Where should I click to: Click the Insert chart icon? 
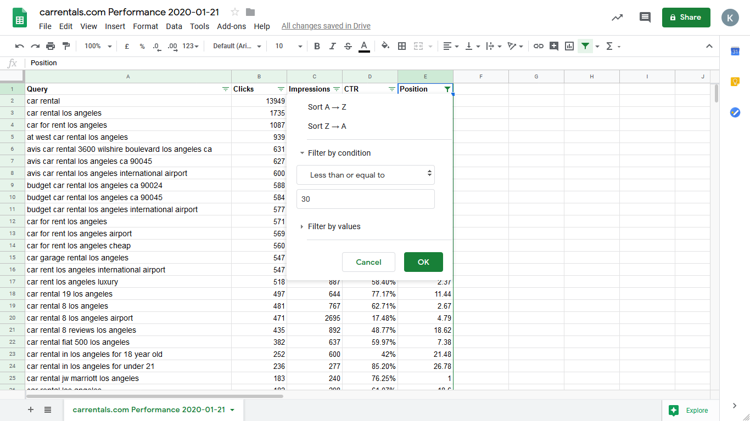click(569, 46)
